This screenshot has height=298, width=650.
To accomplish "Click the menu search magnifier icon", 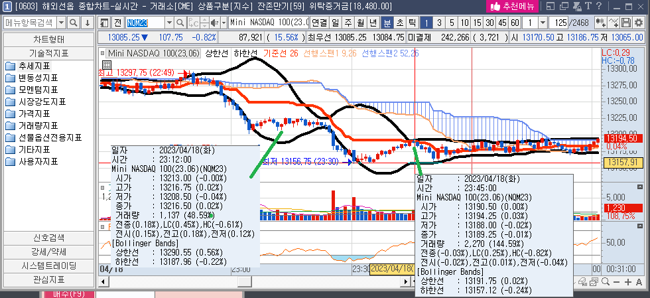I will click(74, 23).
